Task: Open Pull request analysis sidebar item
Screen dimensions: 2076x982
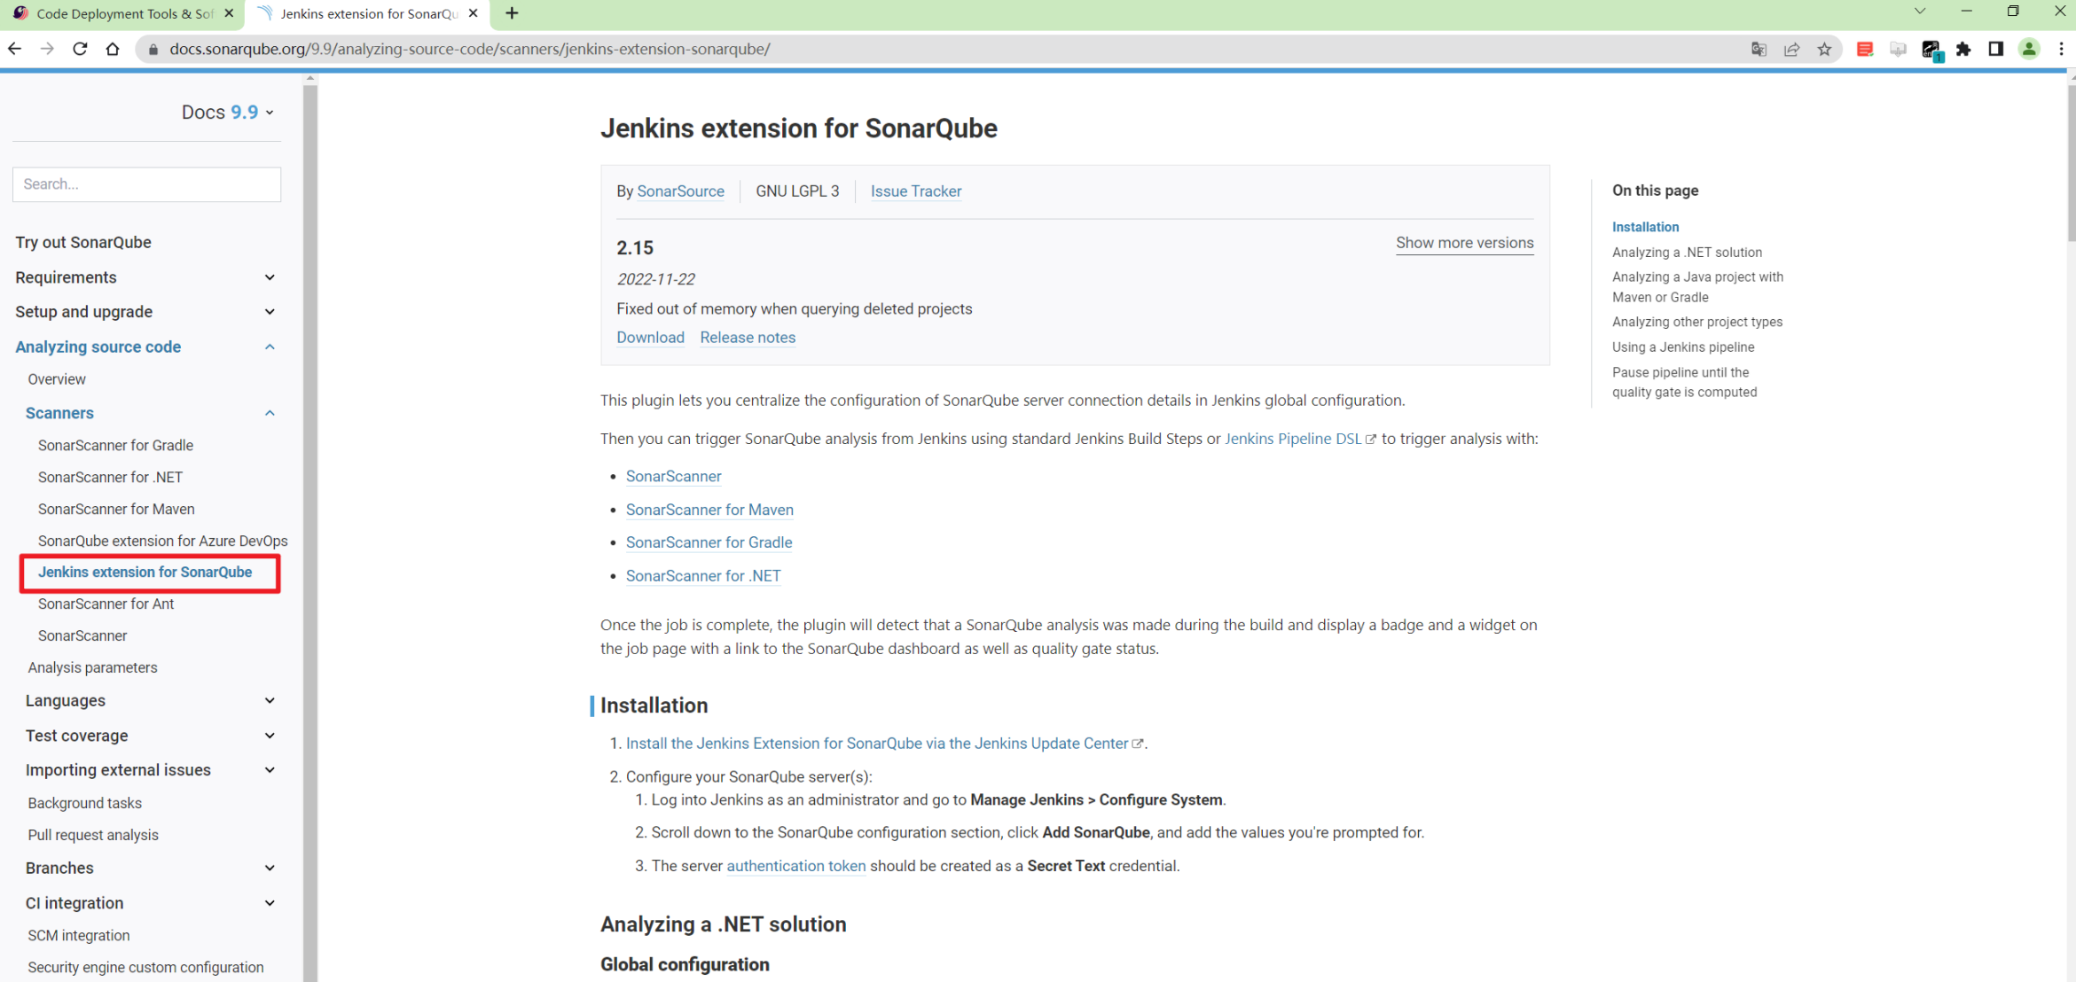Action: click(x=93, y=835)
